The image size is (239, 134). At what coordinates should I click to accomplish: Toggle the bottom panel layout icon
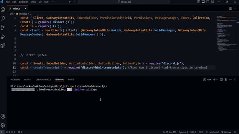click(x=203, y=2)
